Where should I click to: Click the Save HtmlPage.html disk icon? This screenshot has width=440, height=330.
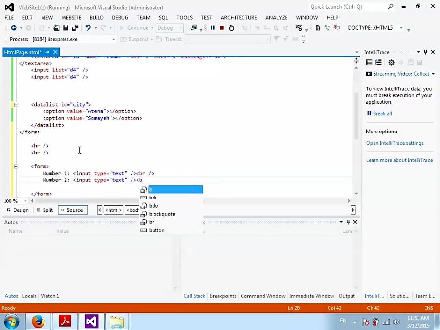point(66,28)
